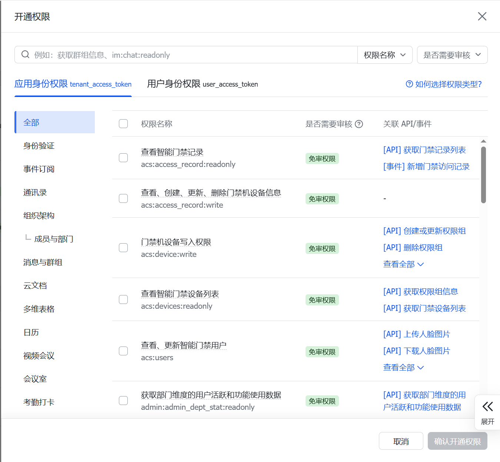This screenshot has height=462, width=500.
Task: Open the 权限名称 search type dropdown
Action: click(x=384, y=55)
